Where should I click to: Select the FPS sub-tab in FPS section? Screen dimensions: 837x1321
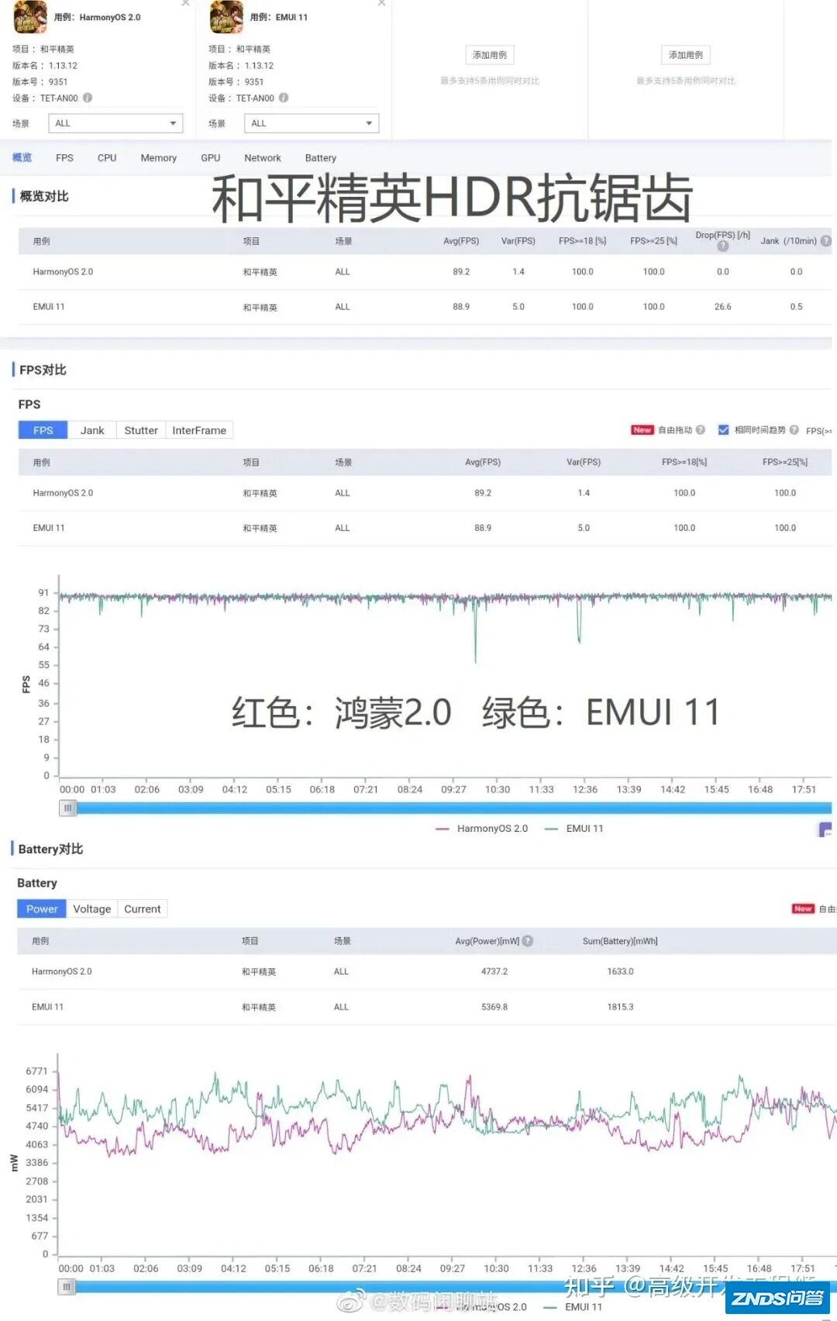click(x=43, y=430)
